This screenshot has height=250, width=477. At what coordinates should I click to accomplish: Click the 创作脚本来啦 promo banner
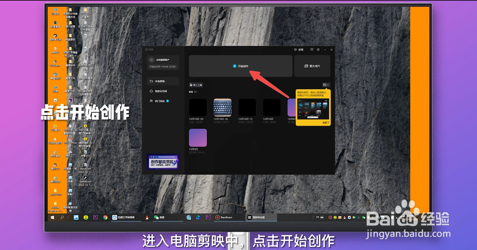[163, 162]
